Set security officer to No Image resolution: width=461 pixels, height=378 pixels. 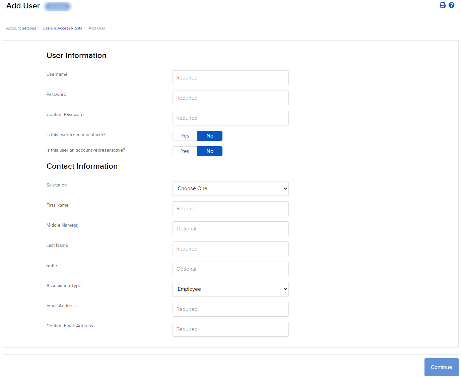210,136
